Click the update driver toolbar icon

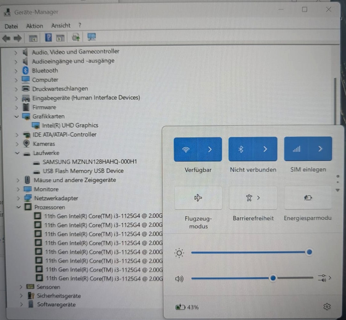click(x=76, y=37)
